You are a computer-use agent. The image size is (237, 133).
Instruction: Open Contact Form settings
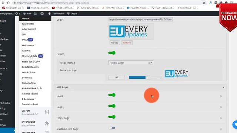point(28,72)
